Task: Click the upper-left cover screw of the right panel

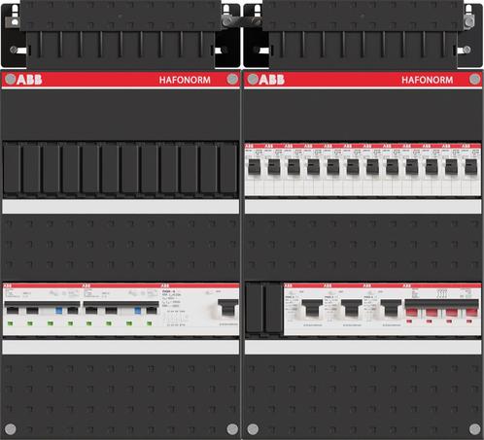Action: [x=253, y=79]
